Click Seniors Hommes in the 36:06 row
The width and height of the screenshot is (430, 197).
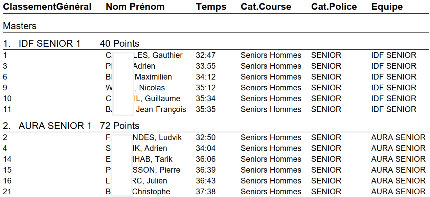click(x=271, y=159)
